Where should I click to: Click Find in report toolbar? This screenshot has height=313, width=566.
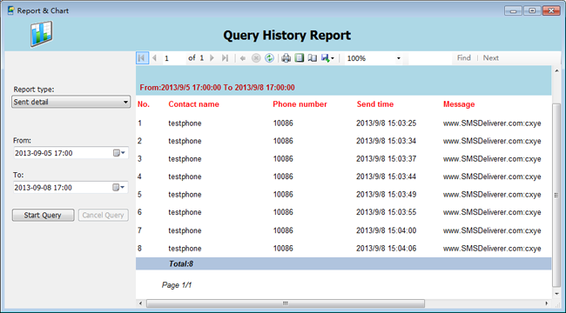tap(464, 58)
